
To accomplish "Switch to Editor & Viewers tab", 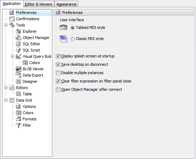I will 39,4.
